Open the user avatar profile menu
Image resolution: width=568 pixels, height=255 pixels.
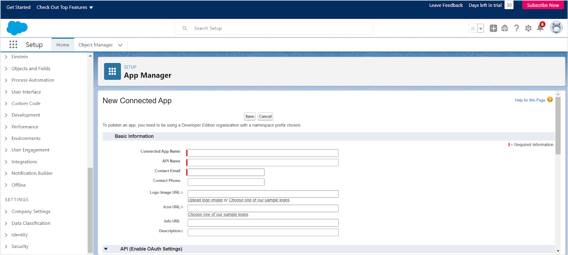pyautogui.click(x=556, y=28)
